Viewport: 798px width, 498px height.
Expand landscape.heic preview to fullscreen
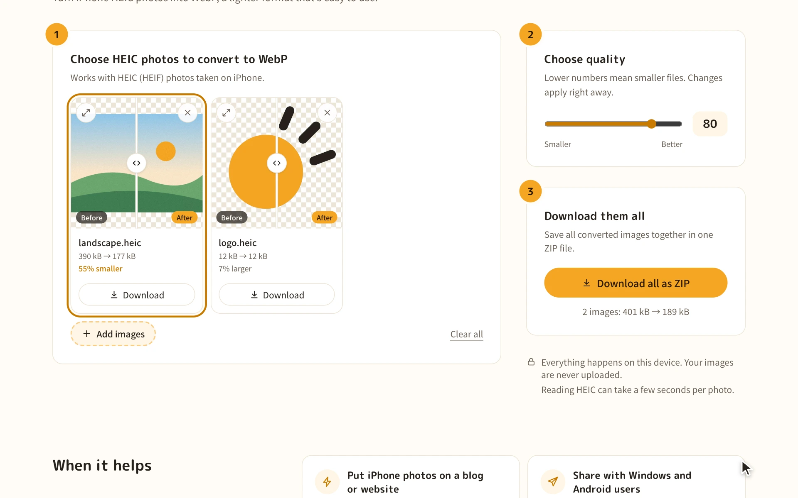pos(86,113)
